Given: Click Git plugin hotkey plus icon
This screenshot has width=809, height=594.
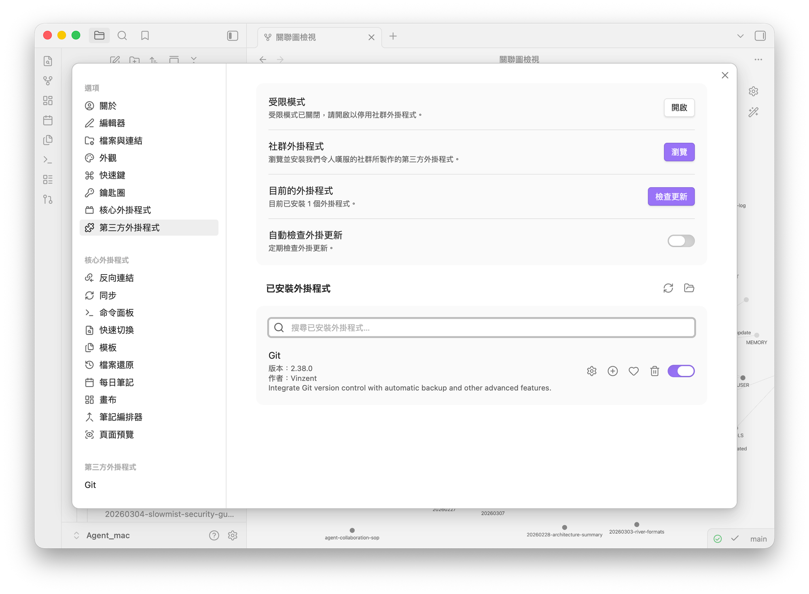Looking at the screenshot, I should [612, 371].
